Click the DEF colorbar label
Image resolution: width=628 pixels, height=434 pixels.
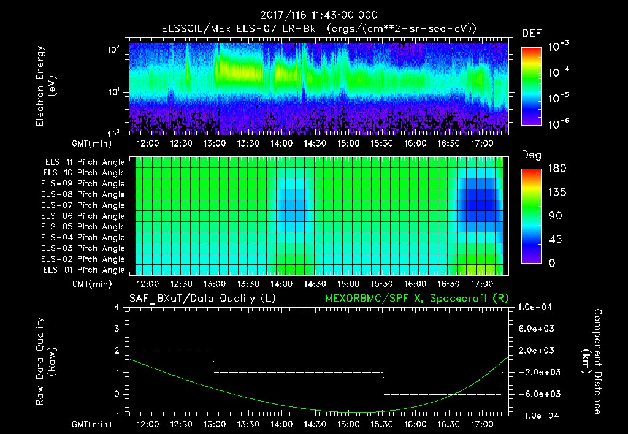pos(532,33)
